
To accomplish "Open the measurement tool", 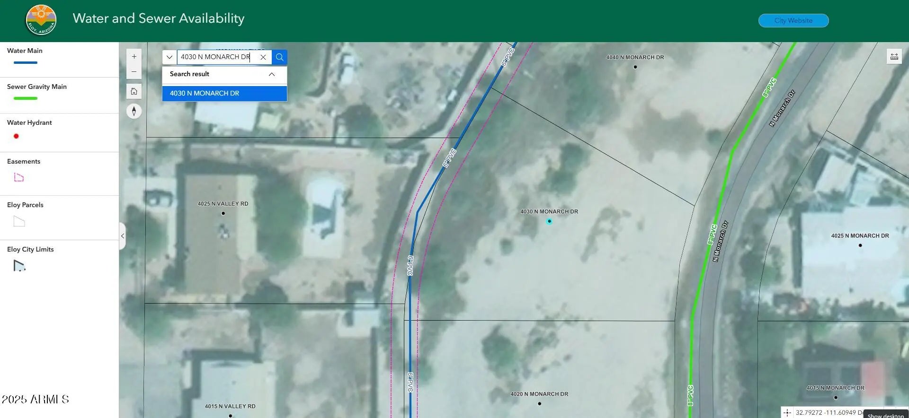I will point(894,57).
